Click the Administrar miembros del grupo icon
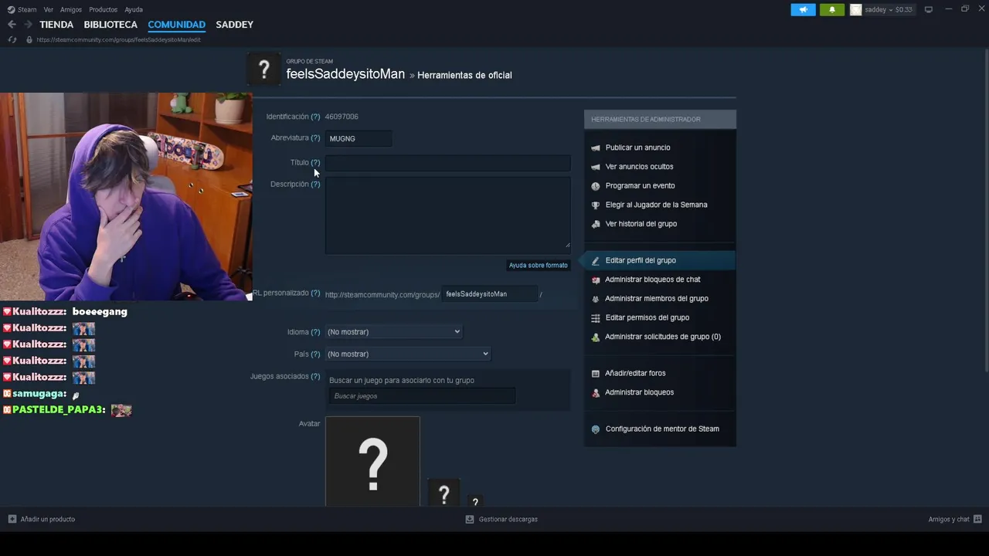The height and width of the screenshot is (556, 989). click(595, 299)
